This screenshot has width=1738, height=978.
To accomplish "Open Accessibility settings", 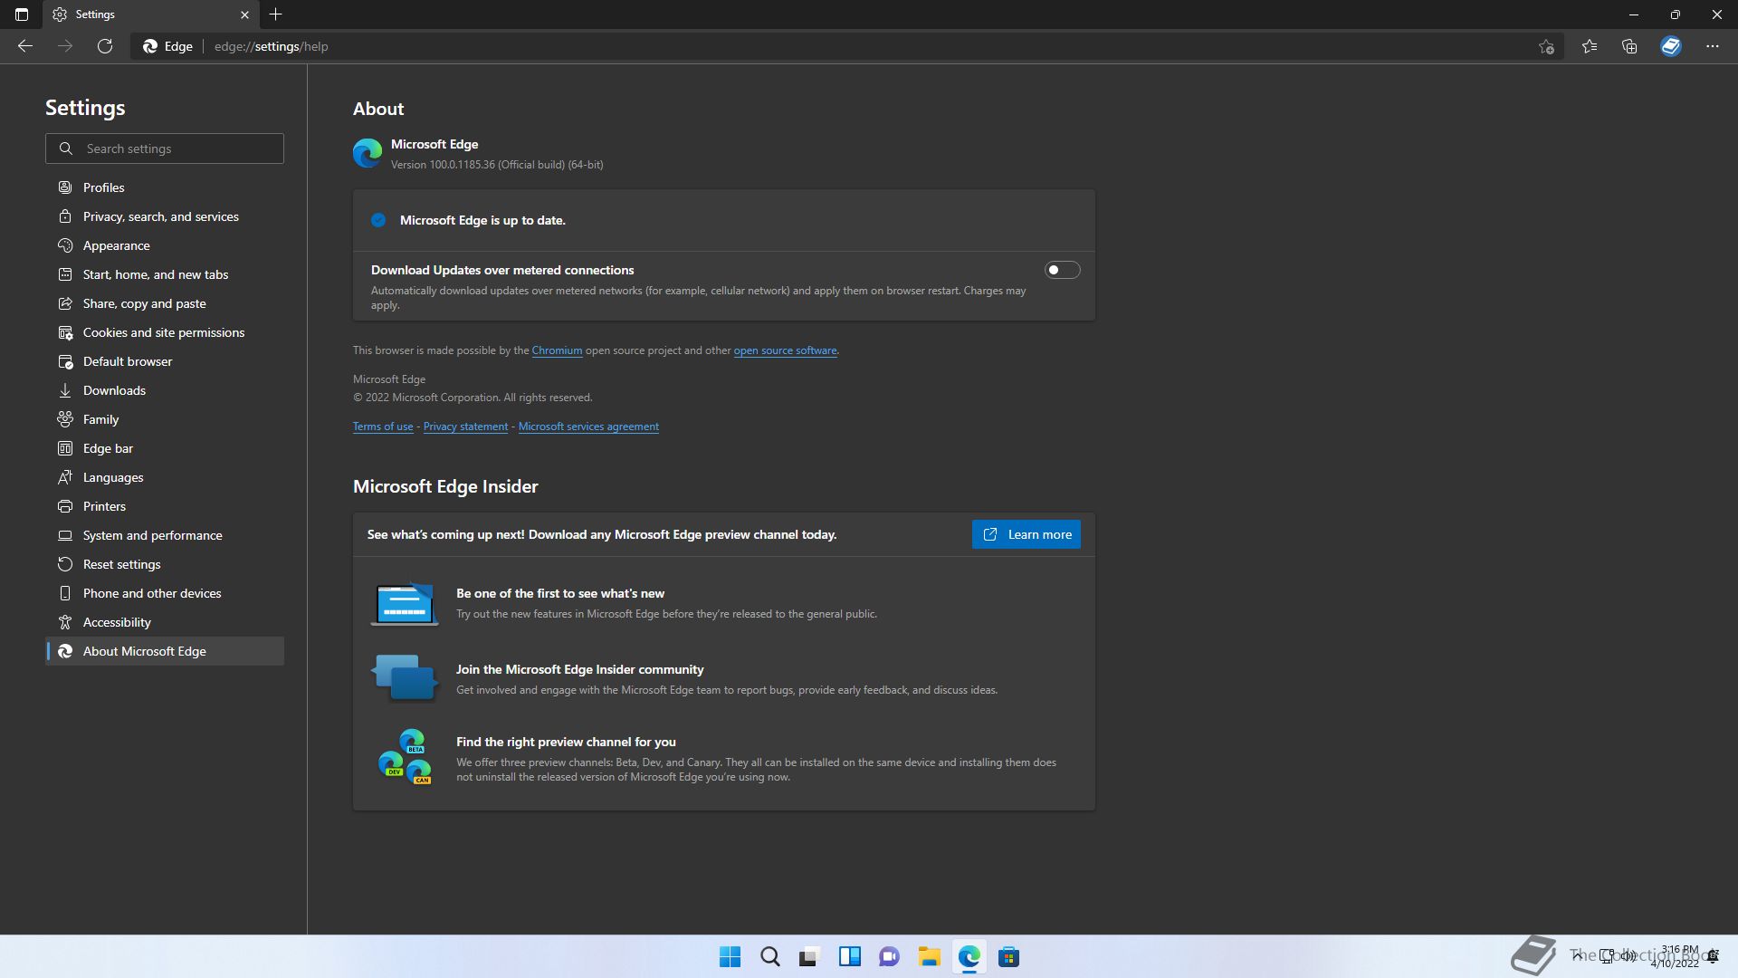I will pyautogui.click(x=165, y=622).
